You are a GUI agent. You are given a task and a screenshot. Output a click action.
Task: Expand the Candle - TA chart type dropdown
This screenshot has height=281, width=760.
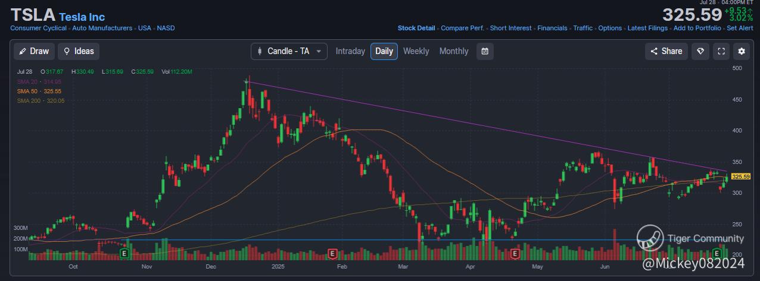pos(289,51)
